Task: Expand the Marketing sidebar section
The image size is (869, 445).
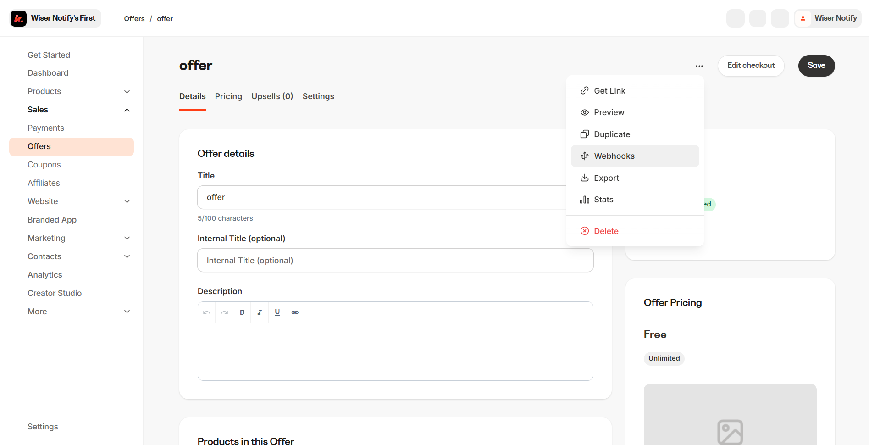Action: pyautogui.click(x=127, y=238)
